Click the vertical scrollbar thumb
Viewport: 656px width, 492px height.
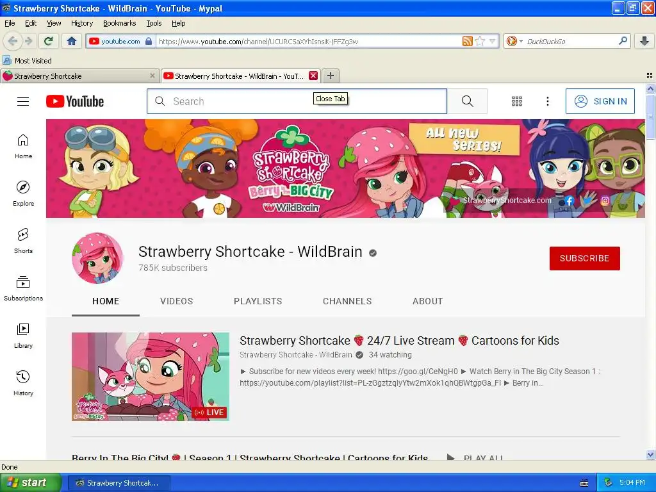coord(650,116)
